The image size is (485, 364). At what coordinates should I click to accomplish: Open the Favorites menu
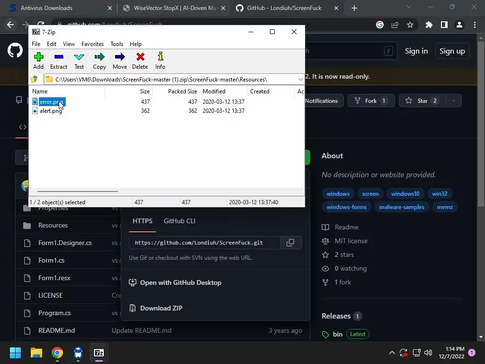pyautogui.click(x=92, y=44)
